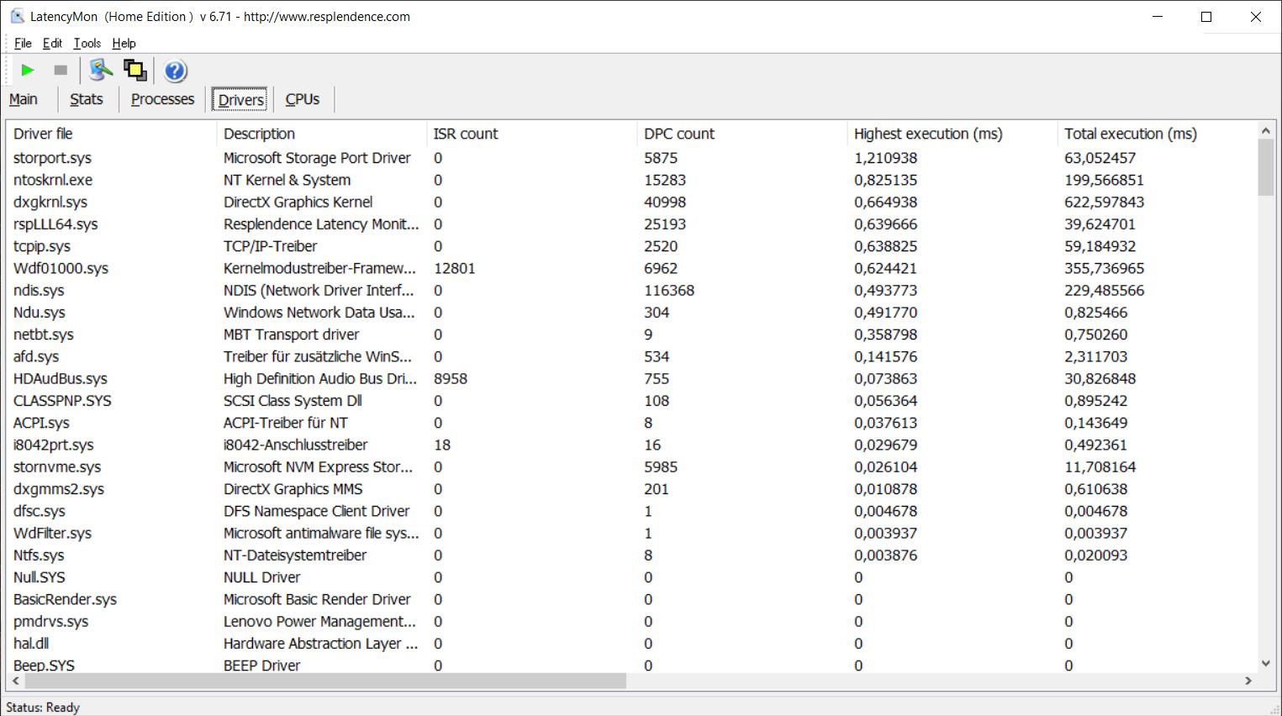Select the stornvme.sys driver row

click(x=630, y=466)
